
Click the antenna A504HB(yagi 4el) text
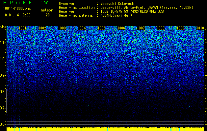pyautogui.click(x=116, y=15)
